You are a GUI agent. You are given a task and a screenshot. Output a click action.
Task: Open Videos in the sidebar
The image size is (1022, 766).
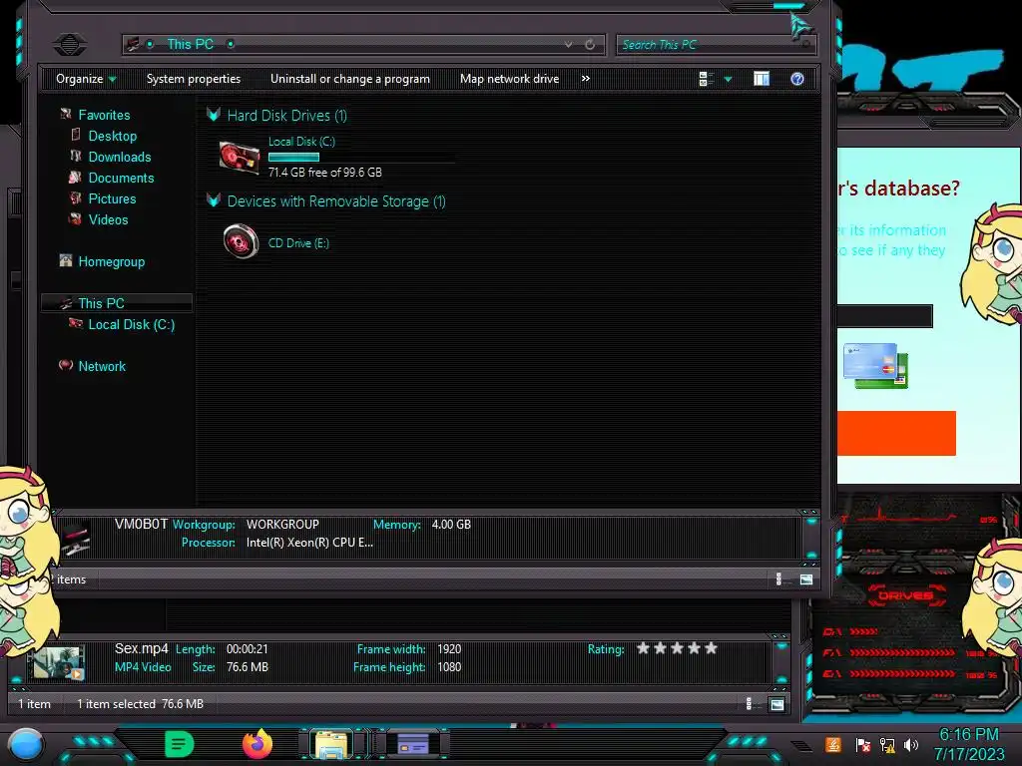point(108,219)
